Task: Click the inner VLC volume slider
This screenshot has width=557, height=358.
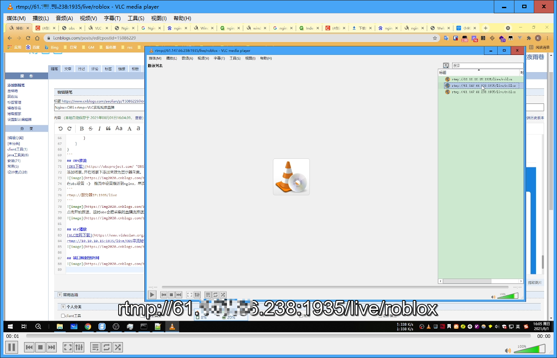Action: tap(508, 295)
